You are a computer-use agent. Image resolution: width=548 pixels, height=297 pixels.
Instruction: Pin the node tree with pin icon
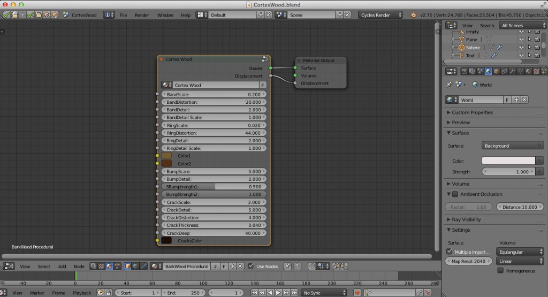(x=287, y=266)
